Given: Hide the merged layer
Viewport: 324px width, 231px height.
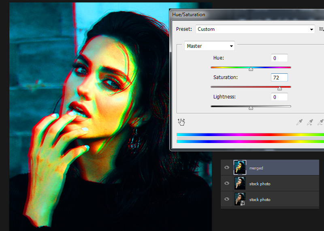Looking at the screenshot, I should 227,167.
